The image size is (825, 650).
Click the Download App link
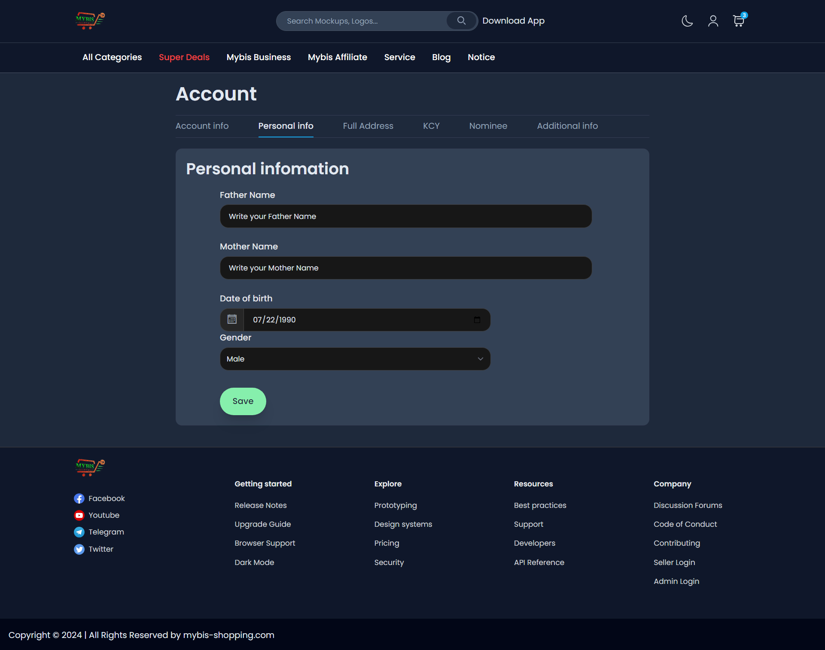513,21
